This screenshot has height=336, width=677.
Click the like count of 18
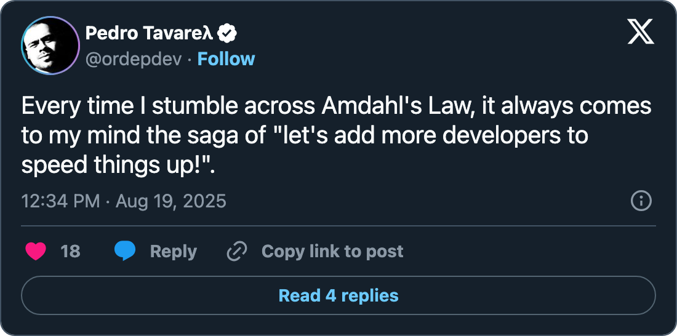(x=71, y=251)
